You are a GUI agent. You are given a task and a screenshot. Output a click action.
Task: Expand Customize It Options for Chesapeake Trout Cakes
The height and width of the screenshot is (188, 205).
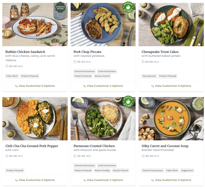tap(171, 86)
